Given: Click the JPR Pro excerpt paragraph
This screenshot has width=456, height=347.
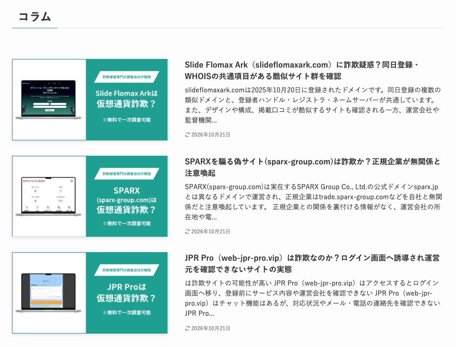Looking at the screenshot, I should click(x=312, y=298).
